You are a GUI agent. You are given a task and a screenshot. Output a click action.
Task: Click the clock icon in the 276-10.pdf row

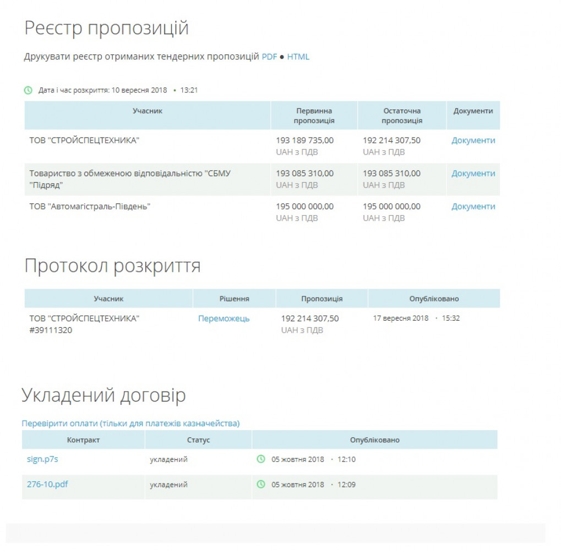pos(261,485)
